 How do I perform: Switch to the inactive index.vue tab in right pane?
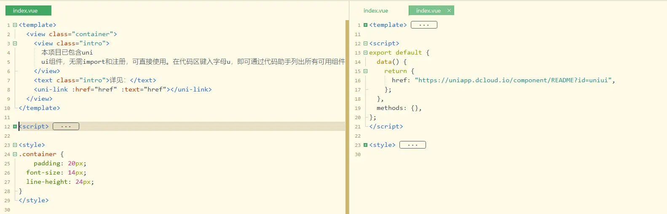click(x=376, y=10)
